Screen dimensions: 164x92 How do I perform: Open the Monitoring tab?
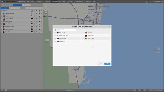pyautogui.click(x=22, y=2)
